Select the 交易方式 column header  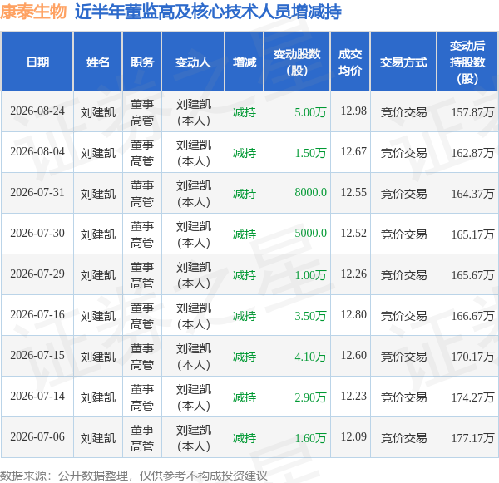click(403, 62)
